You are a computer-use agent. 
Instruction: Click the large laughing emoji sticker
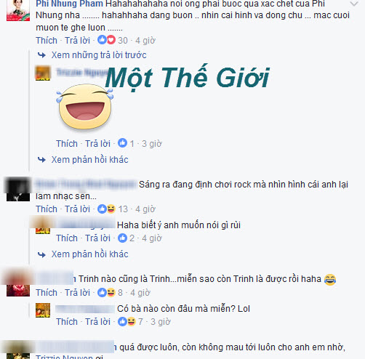[x=85, y=107]
